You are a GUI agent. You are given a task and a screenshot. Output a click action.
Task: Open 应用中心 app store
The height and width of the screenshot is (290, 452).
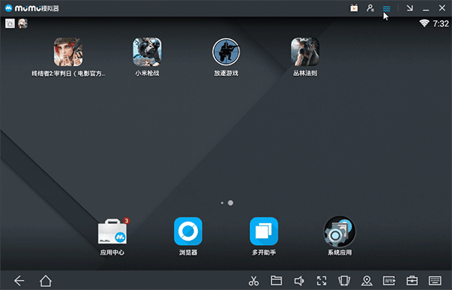[x=112, y=231]
